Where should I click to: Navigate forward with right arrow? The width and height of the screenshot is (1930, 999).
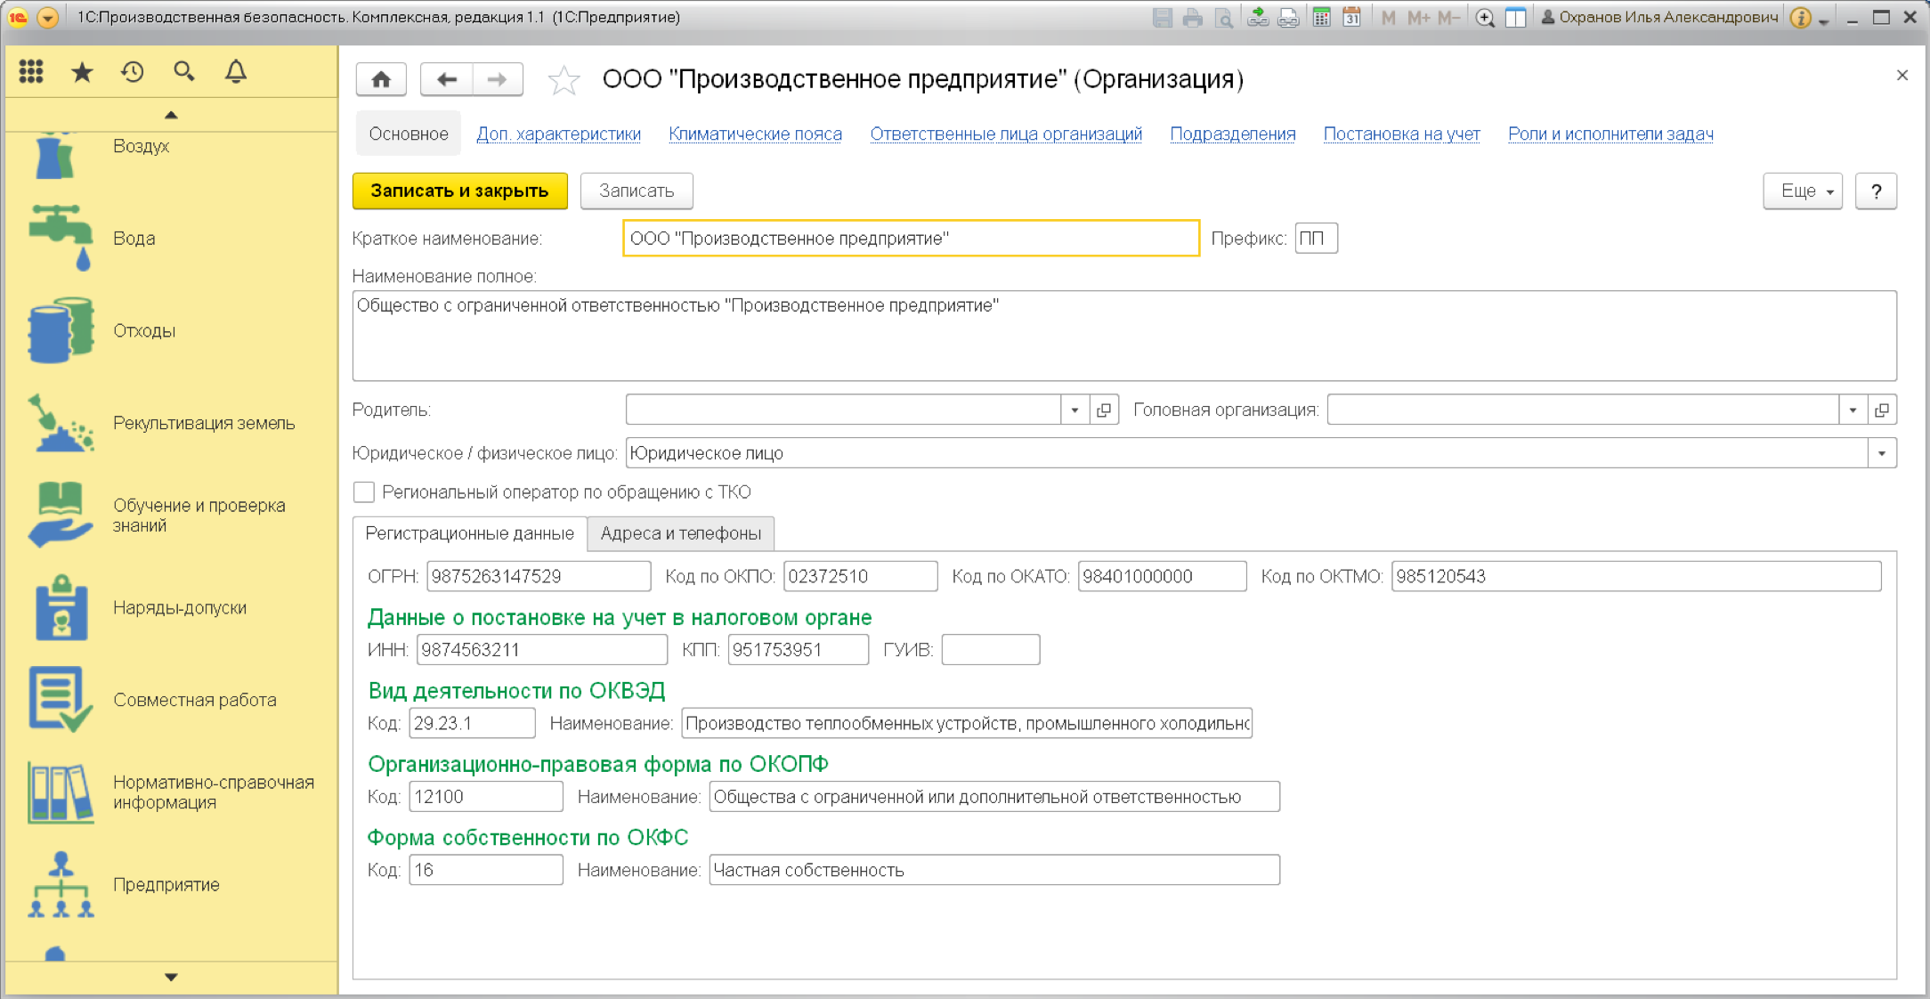[498, 79]
